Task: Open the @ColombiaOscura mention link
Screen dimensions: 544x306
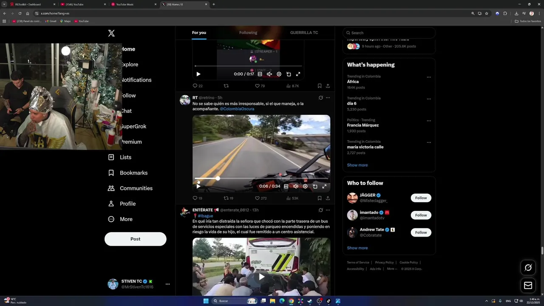Action: [x=237, y=109]
